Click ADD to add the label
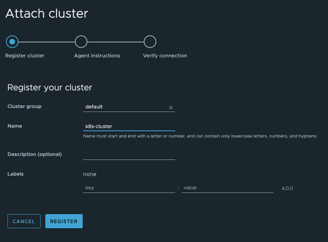 [x=287, y=189]
